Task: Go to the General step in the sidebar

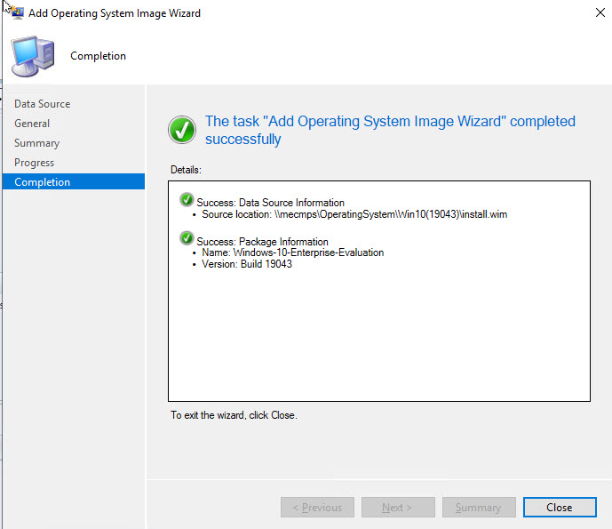Action: point(32,124)
